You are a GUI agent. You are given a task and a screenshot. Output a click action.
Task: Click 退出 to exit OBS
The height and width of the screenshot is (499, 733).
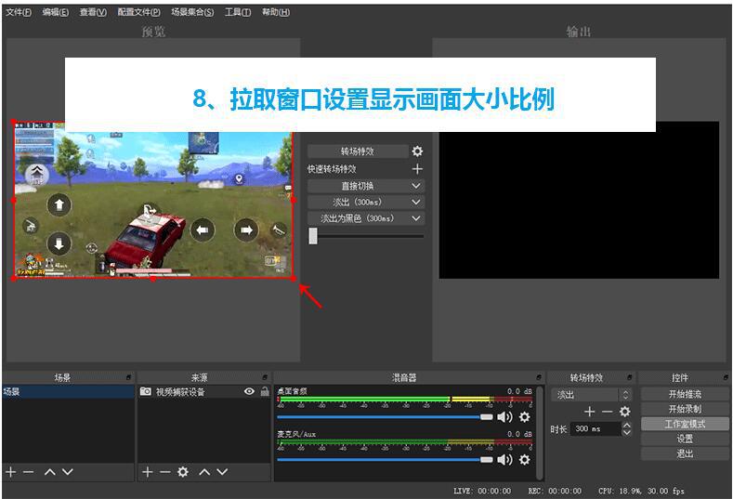pos(685,453)
